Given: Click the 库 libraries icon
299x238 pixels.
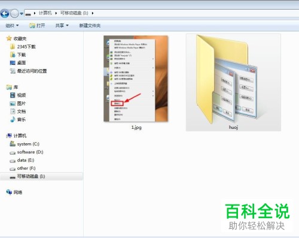Looking at the screenshot, I should (9, 87).
